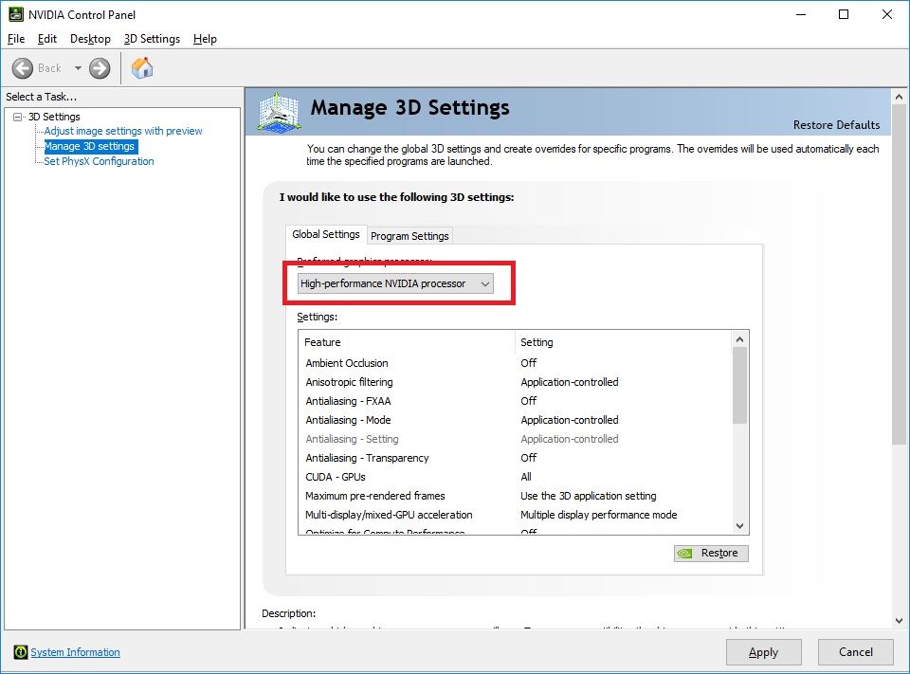
Task: Open the Preferred graphics processor dropdown
Action: [395, 283]
